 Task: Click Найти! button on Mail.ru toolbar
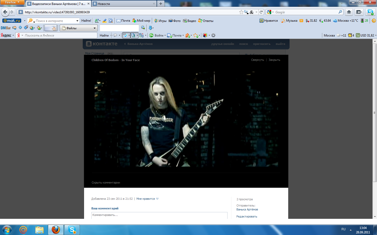(86, 21)
